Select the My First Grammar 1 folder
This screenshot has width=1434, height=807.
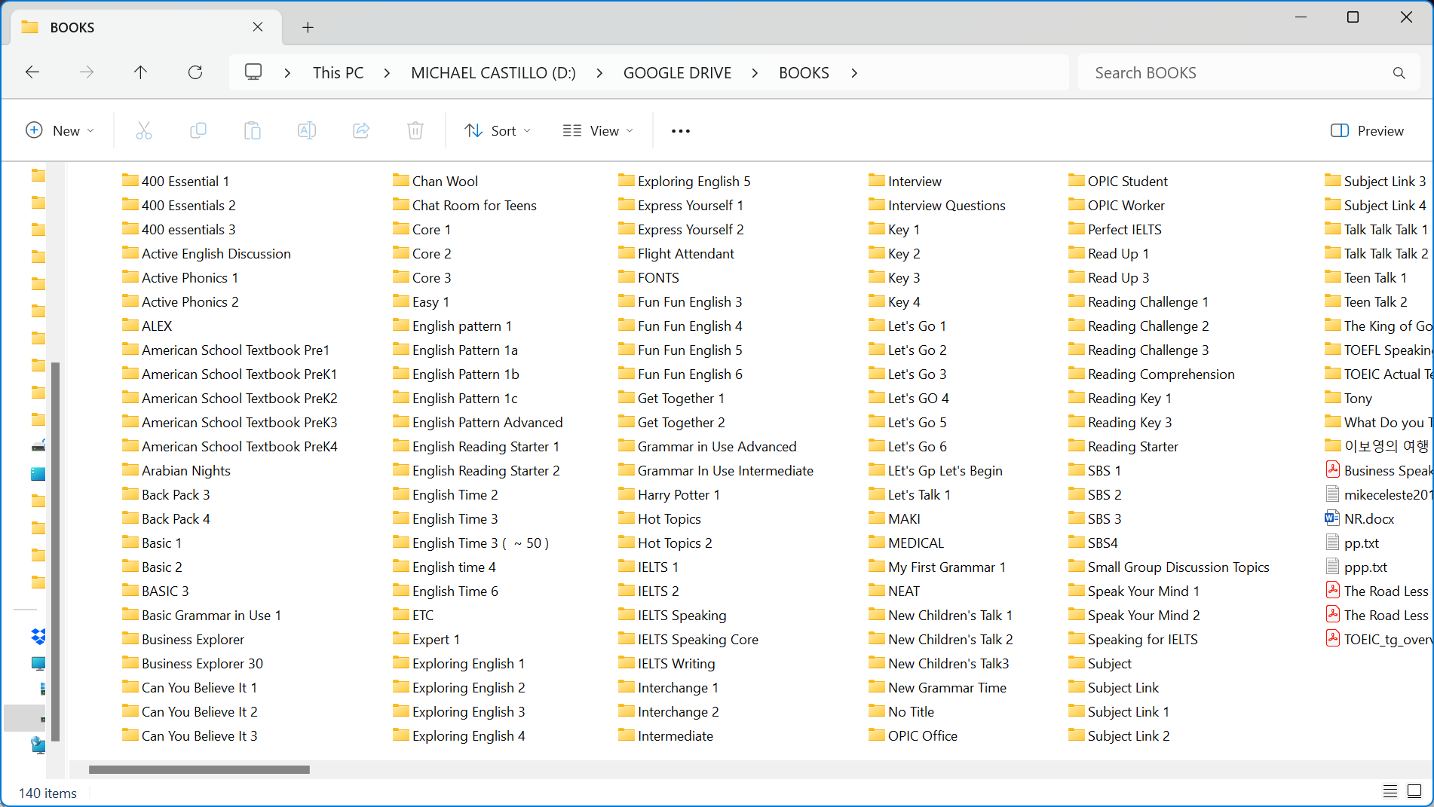pyautogui.click(x=937, y=567)
